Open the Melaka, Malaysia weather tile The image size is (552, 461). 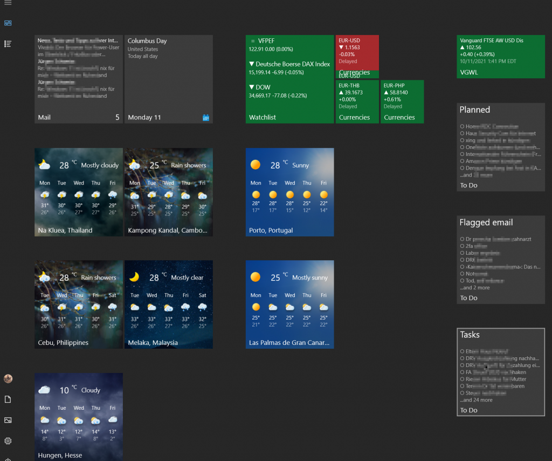tap(168, 304)
